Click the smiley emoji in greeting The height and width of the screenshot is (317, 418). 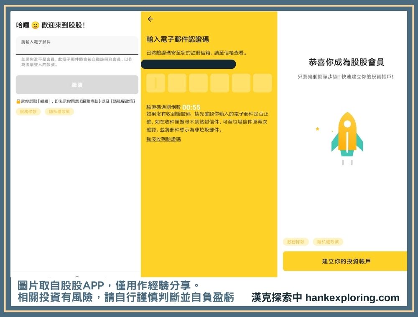coord(35,25)
